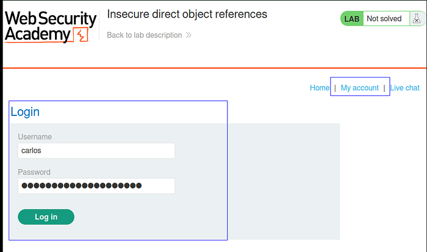Click the masked dots in Password field

81,186
